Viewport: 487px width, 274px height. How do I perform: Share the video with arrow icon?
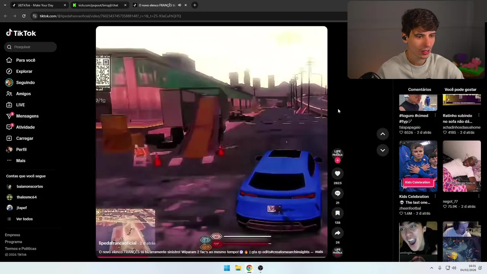pos(337,233)
